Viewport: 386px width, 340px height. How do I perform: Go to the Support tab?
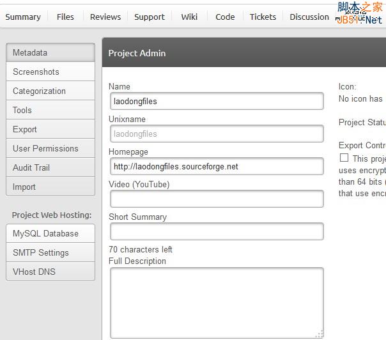tap(150, 17)
